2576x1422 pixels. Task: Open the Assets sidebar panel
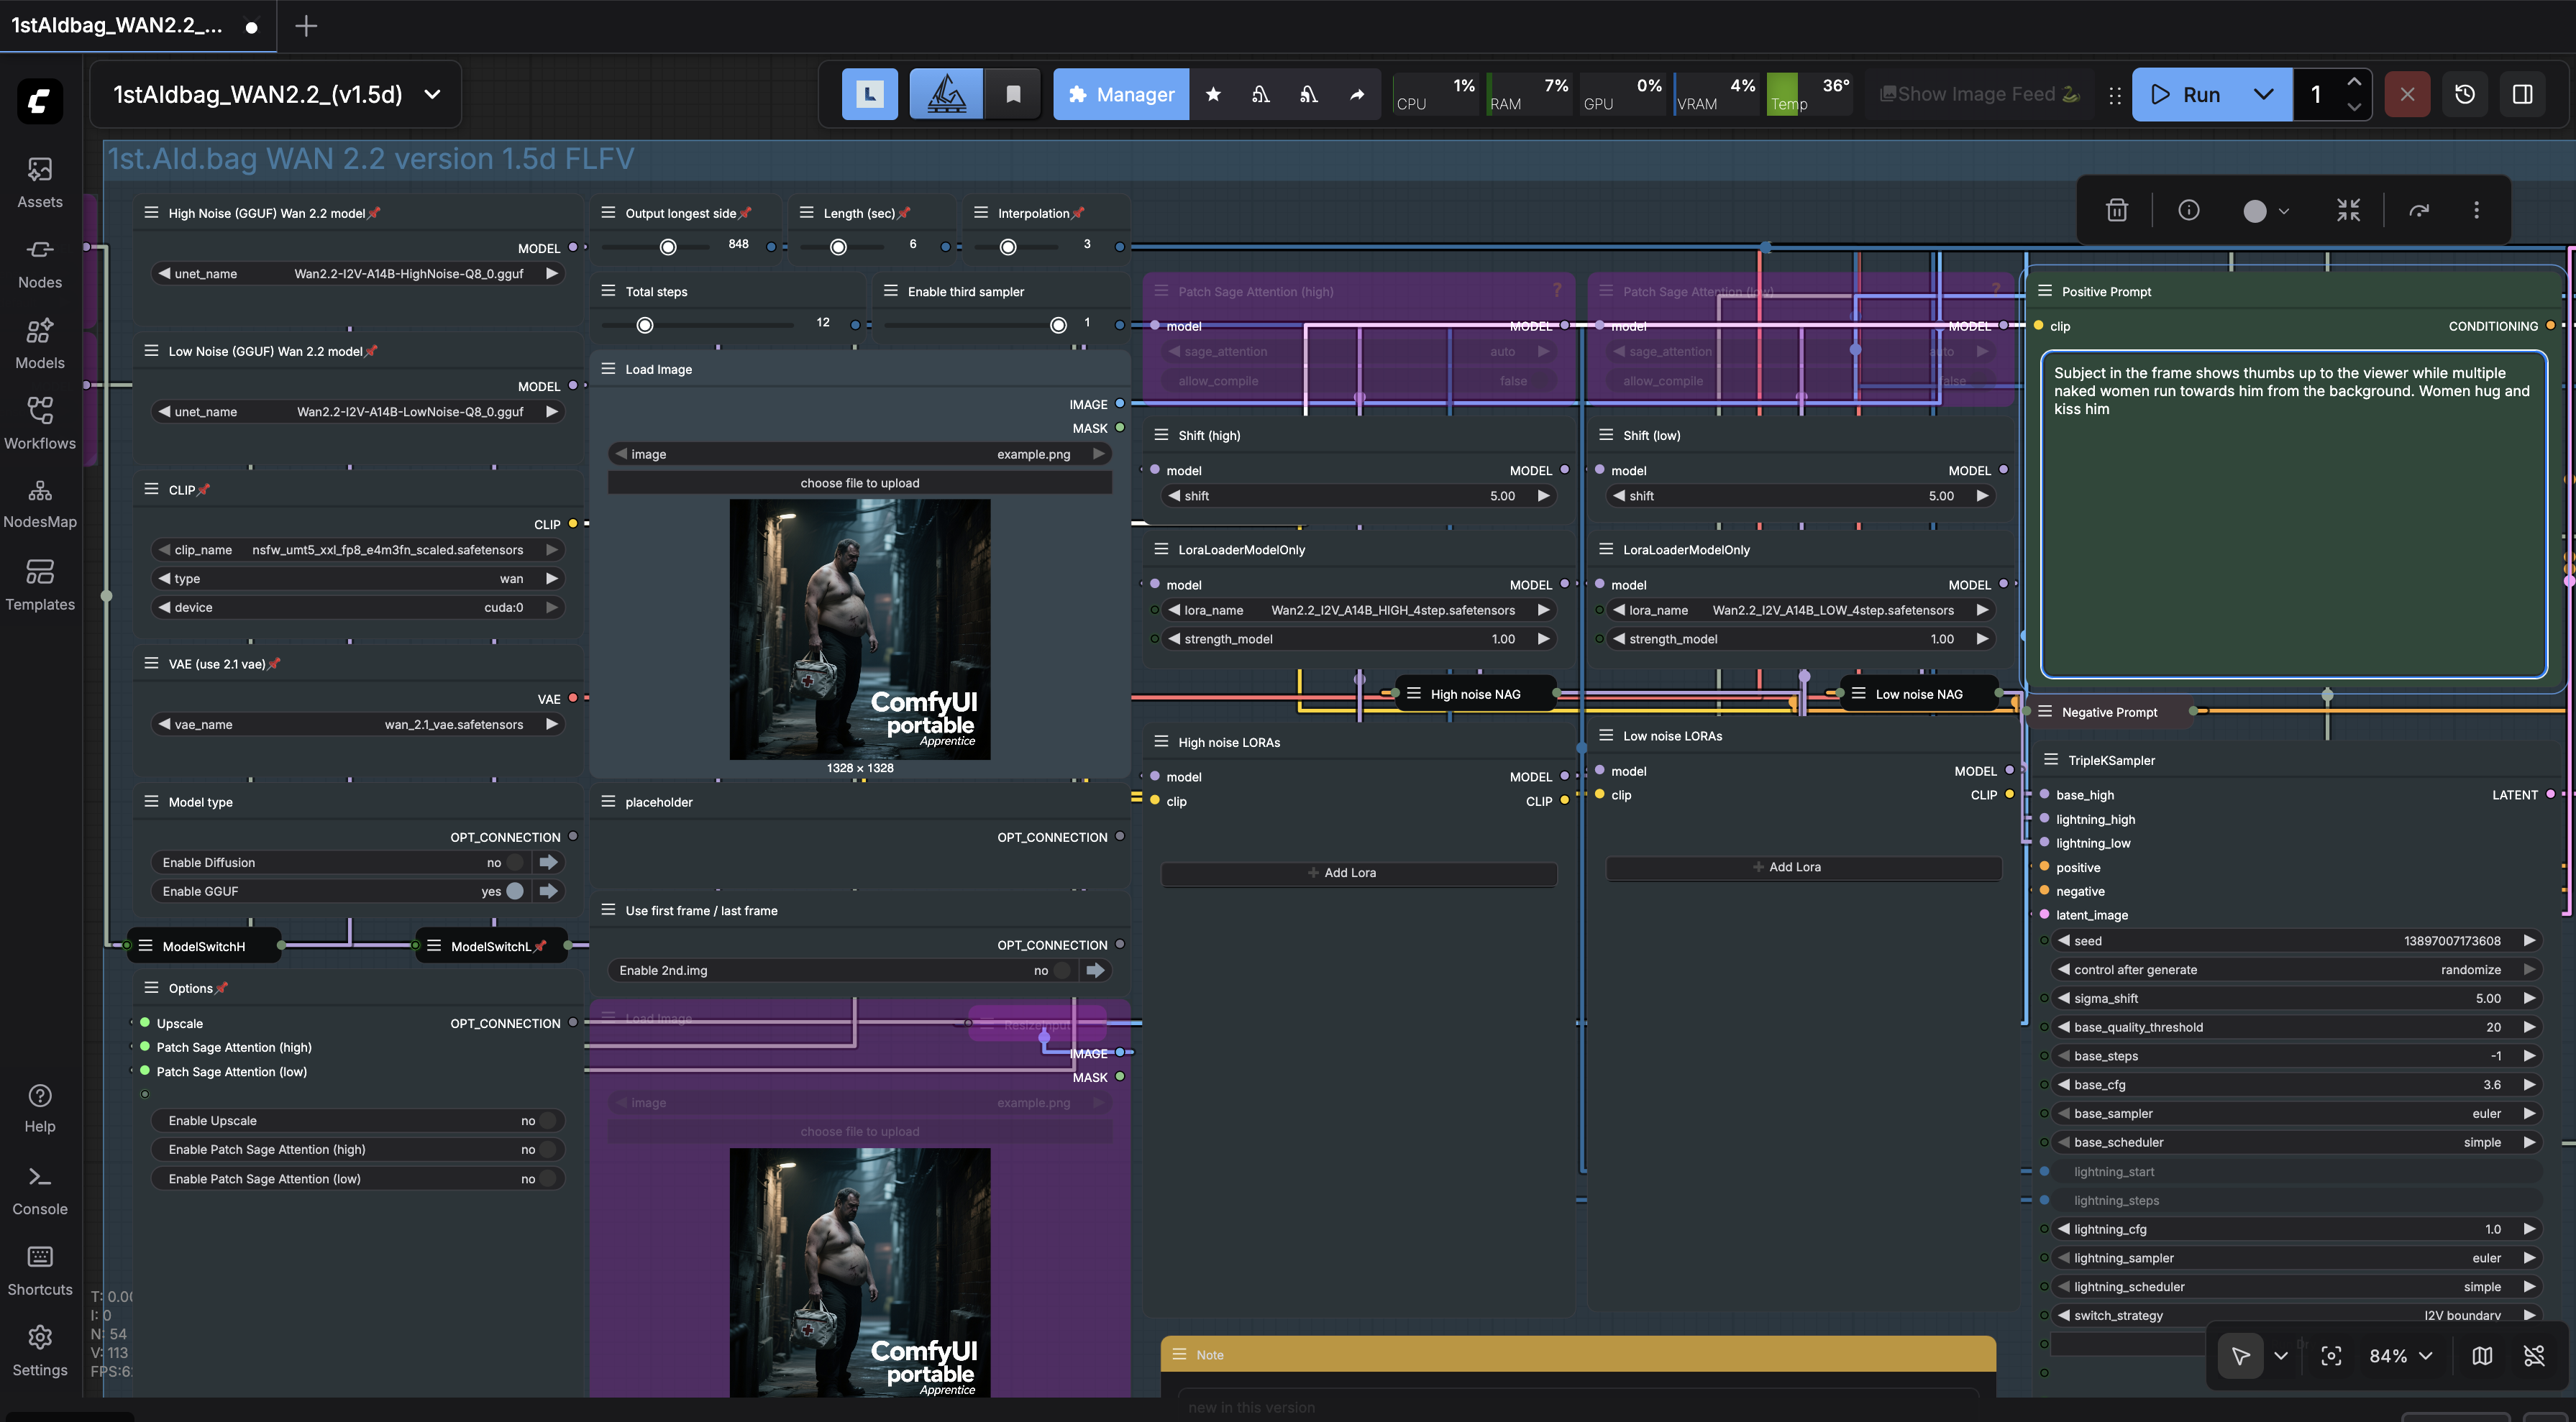click(x=39, y=182)
